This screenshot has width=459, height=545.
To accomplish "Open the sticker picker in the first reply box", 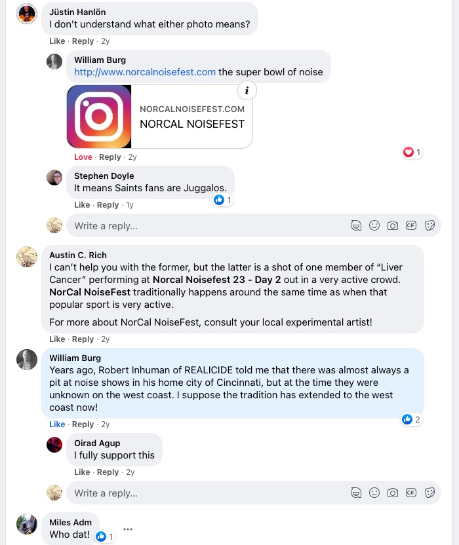I will (x=430, y=225).
